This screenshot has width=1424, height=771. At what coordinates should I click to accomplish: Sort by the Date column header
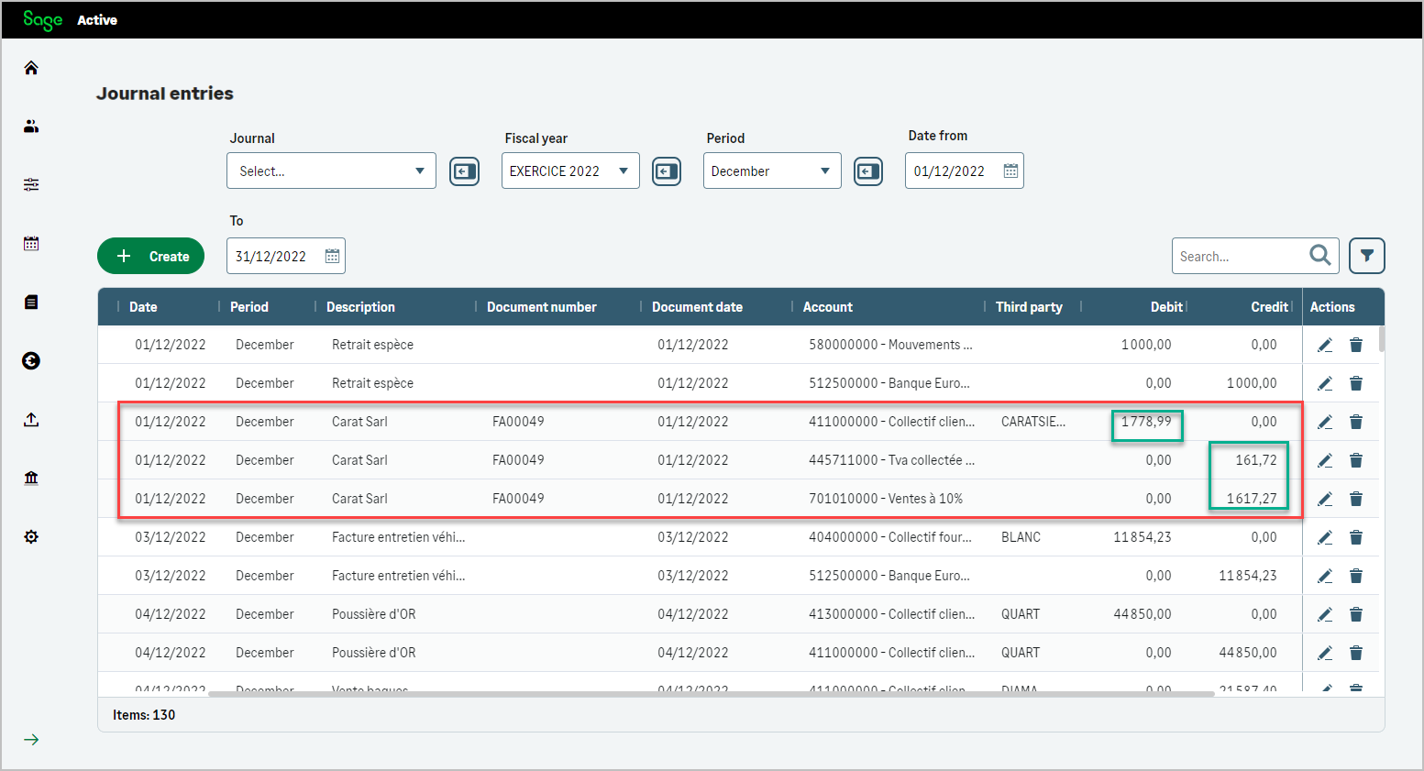143,307
